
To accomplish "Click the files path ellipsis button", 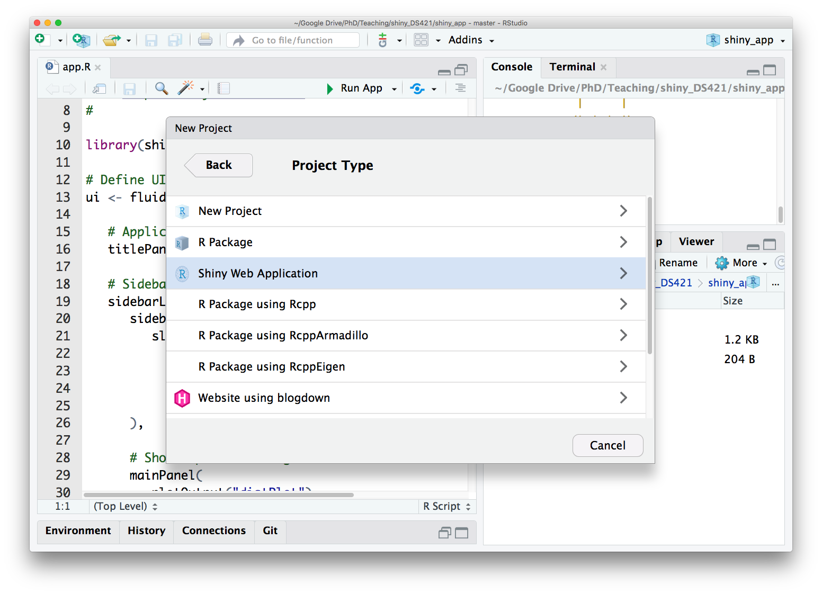I will click(x=775, y=284).
